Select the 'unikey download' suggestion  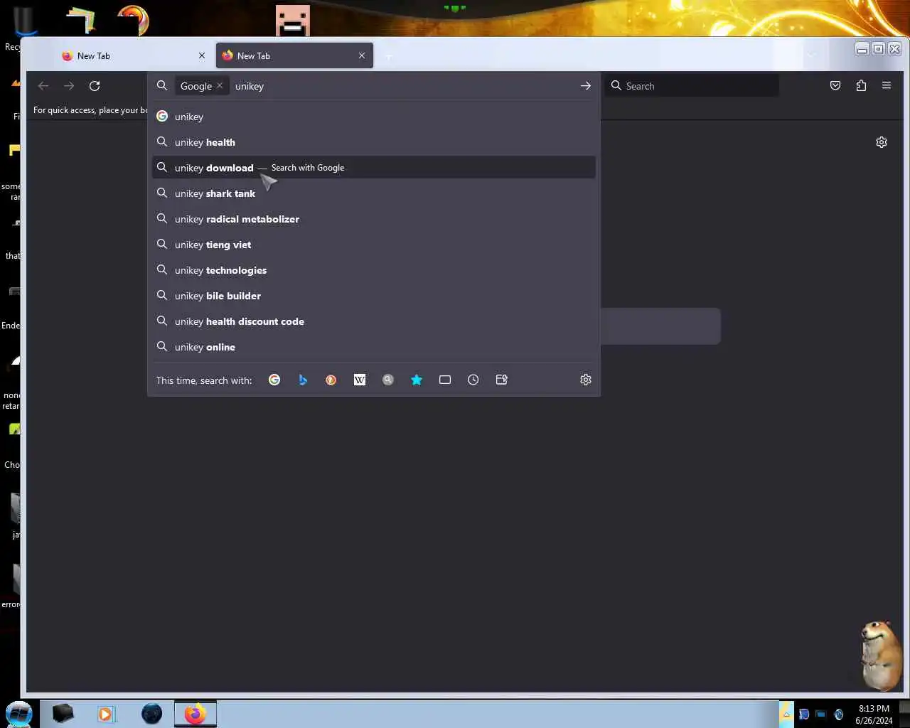tap(374, 168)
